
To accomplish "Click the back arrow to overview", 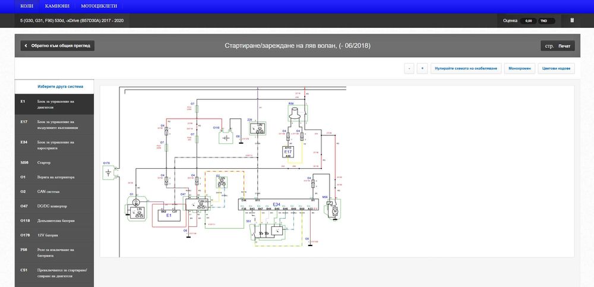I will (x=26, y=46).
